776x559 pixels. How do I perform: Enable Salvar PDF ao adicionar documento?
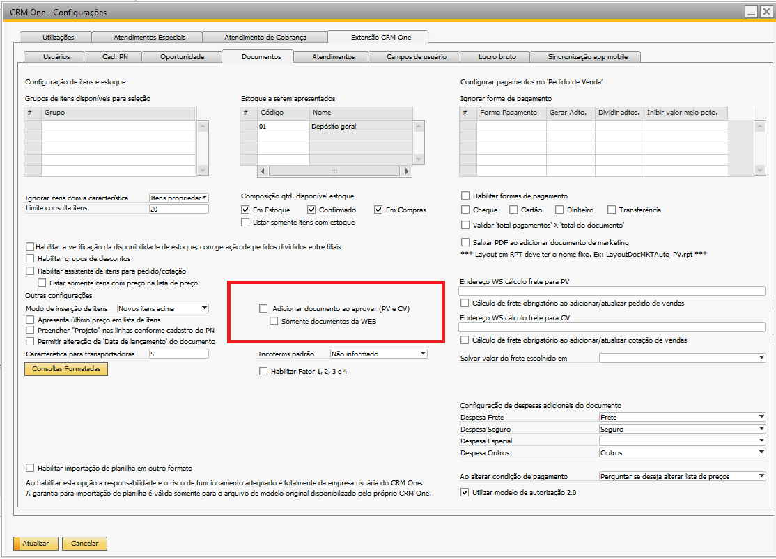[465, 242]
